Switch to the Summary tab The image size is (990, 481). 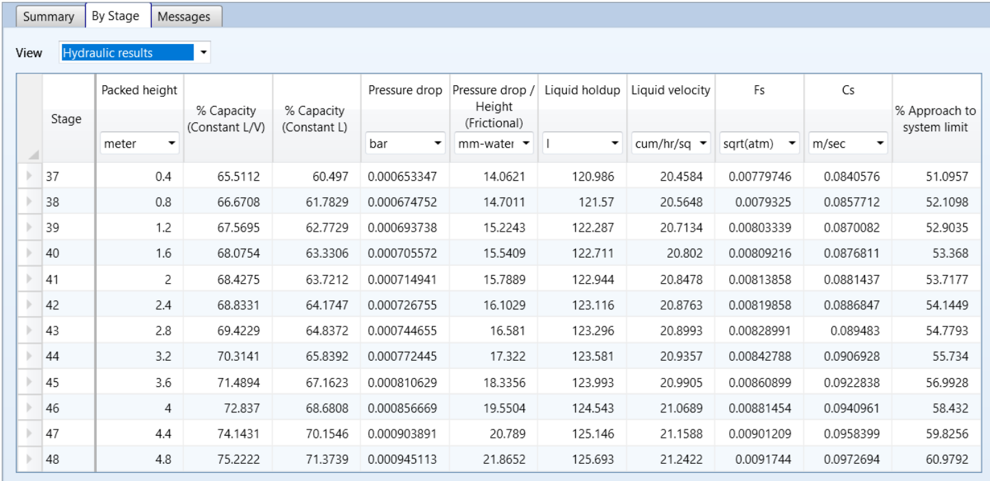click(x=49, y=16)
